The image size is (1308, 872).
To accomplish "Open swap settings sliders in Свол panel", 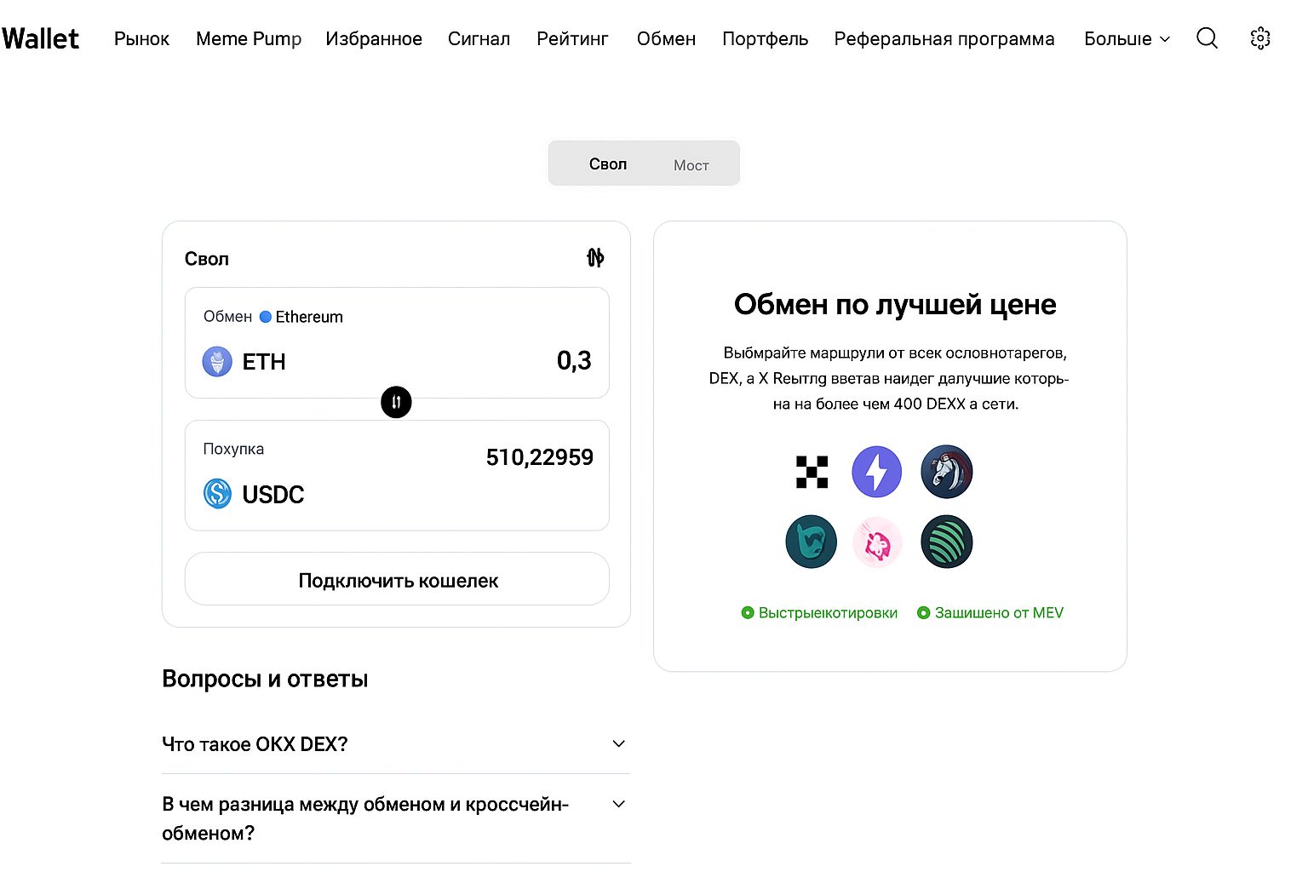I will (x=595, y=257).
